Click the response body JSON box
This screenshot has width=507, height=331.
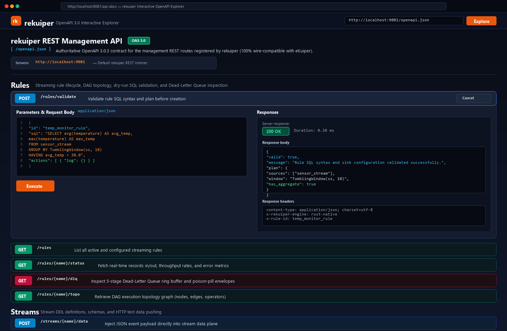coord(374,170)
